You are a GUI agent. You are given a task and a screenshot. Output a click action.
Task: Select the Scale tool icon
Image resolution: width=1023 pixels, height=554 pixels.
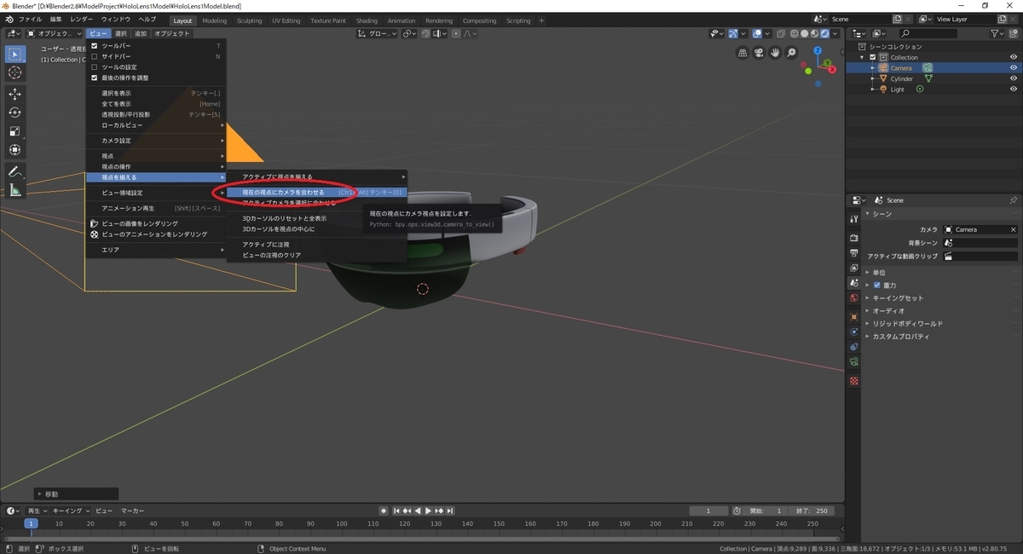click(14, 131)
